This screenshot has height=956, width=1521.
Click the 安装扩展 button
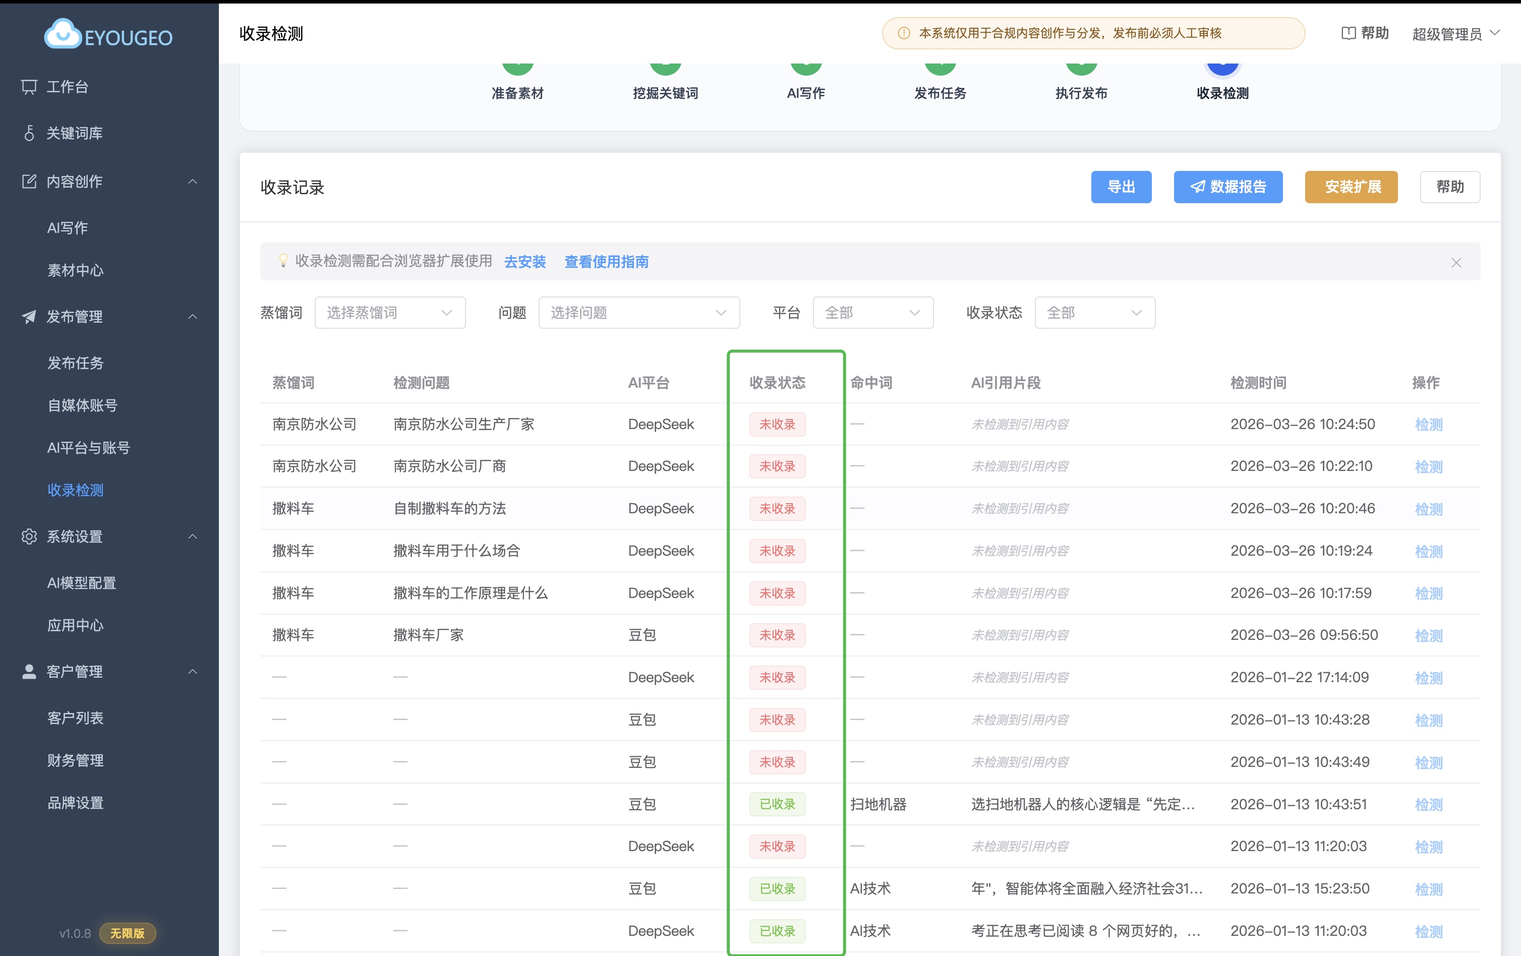tap(1351, 187)
